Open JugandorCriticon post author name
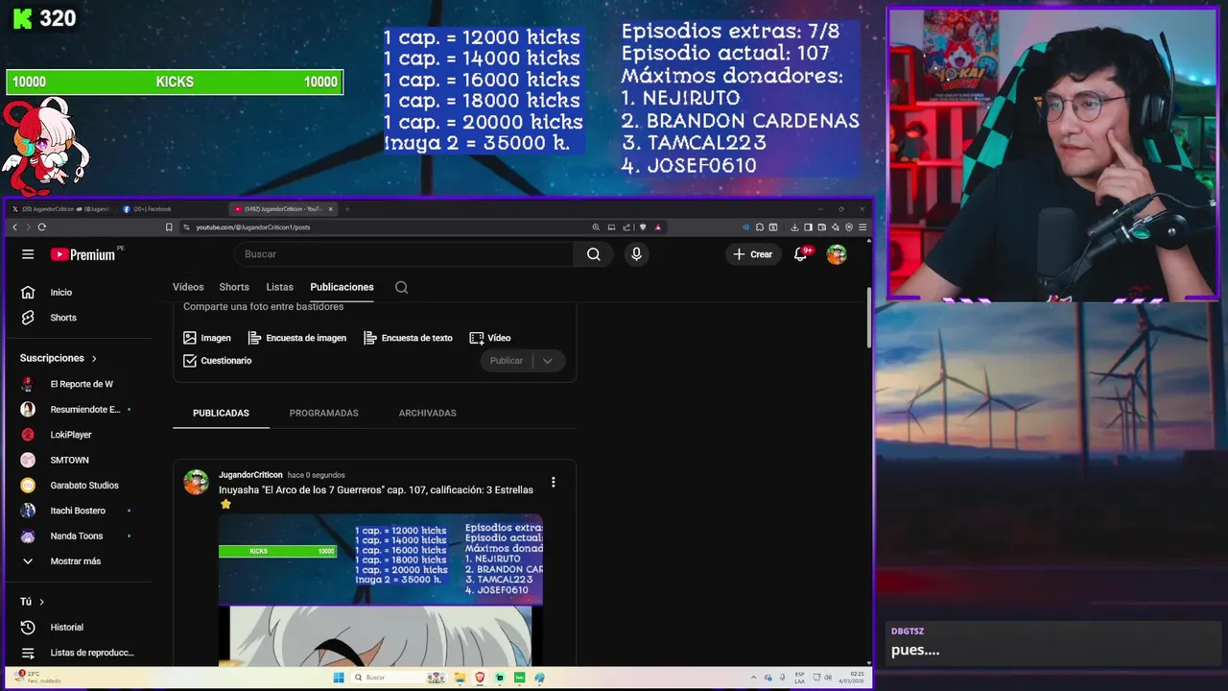The height and width of the screenshot is (691, 1228). [250, 475]
